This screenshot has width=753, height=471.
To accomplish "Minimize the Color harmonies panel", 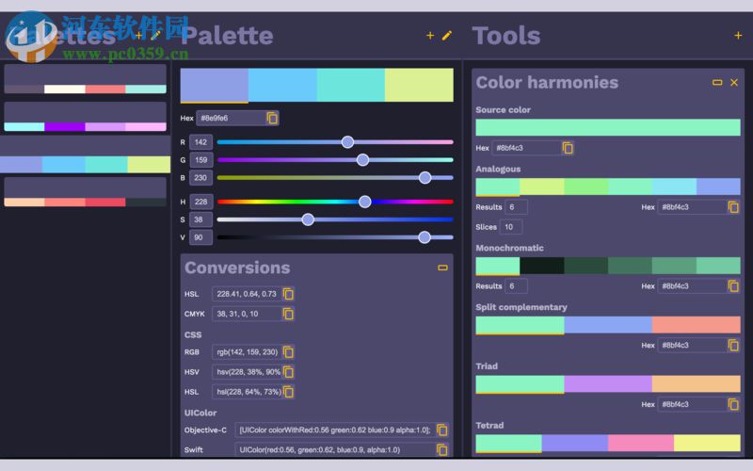I will point(717,83).
